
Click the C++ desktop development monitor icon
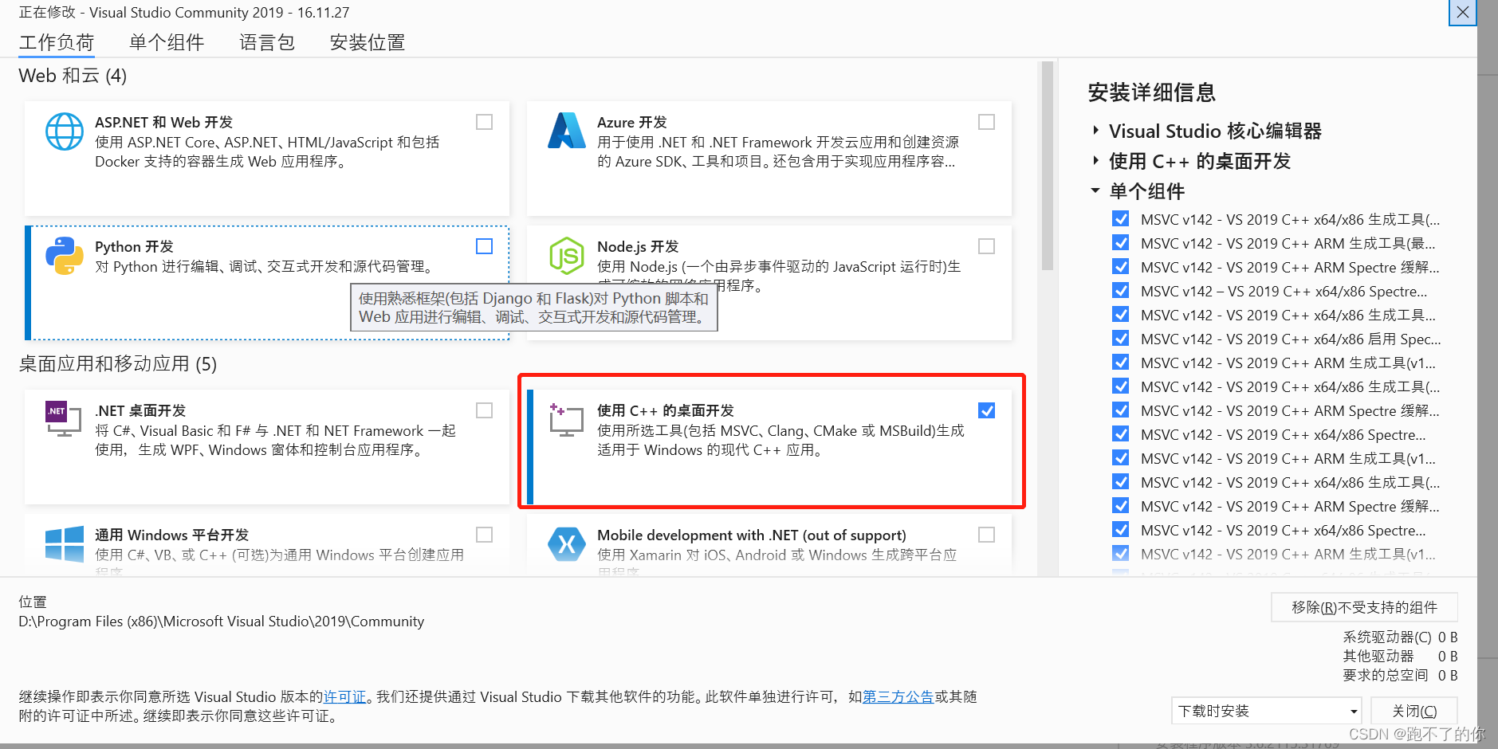click(567, 419)
